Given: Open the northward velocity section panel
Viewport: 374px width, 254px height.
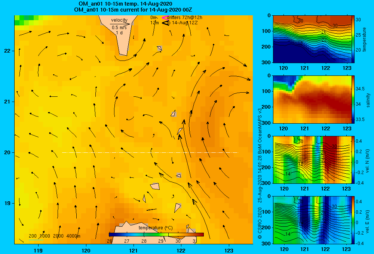Looking at the screenshot, I should 312,159.
